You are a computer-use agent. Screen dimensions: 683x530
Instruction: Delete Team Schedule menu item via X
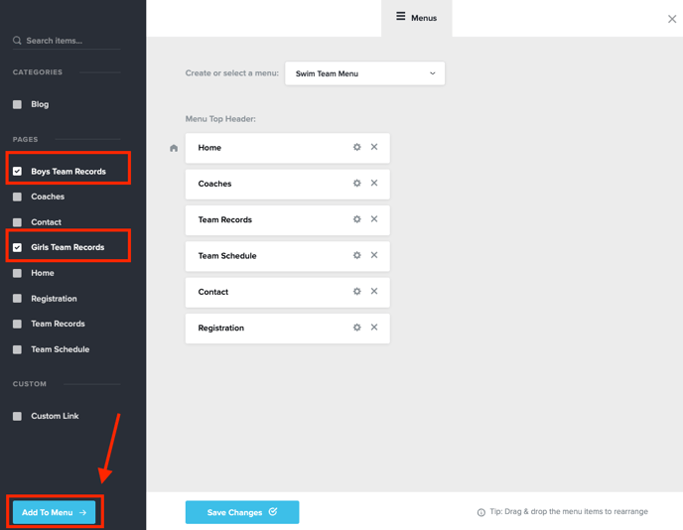pos(374,255)
